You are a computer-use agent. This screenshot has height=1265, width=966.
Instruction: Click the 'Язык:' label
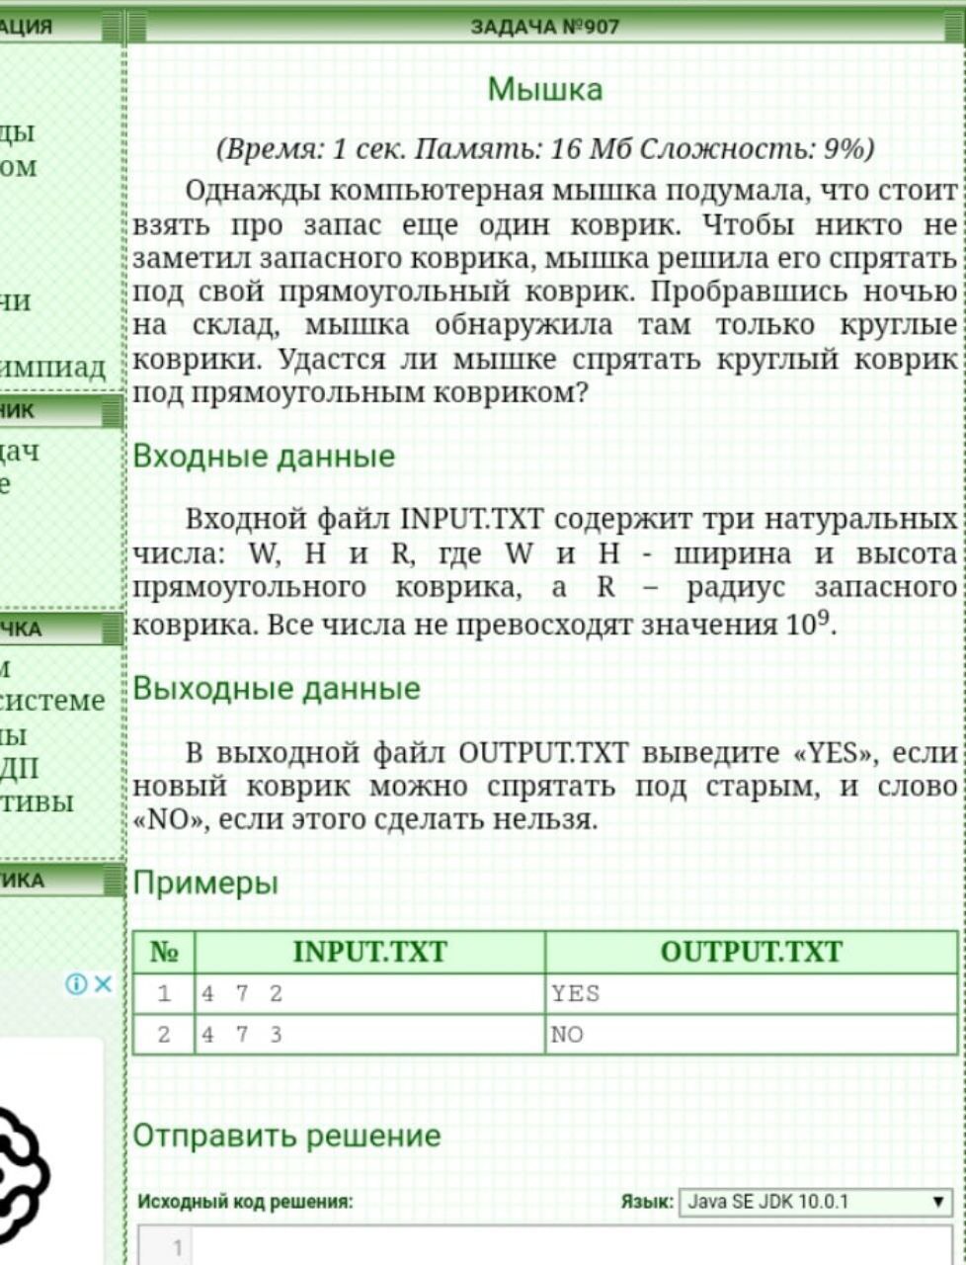[x=647, y=1203]
